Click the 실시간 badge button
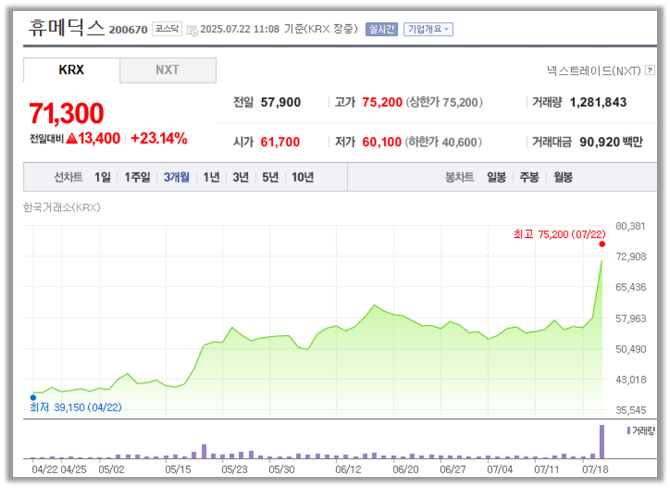The width and height of the screenshot is (670, 488). pos(382,29)
